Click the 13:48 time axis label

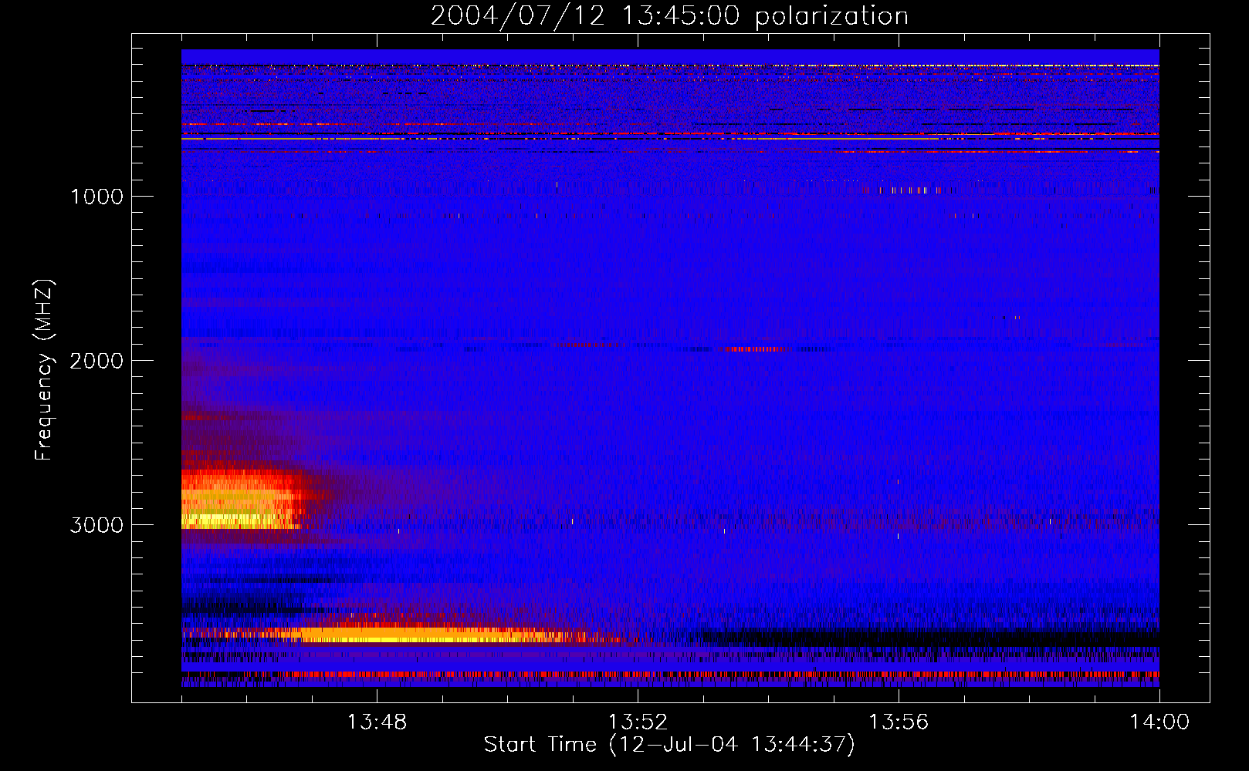click(x=377, y=722)
